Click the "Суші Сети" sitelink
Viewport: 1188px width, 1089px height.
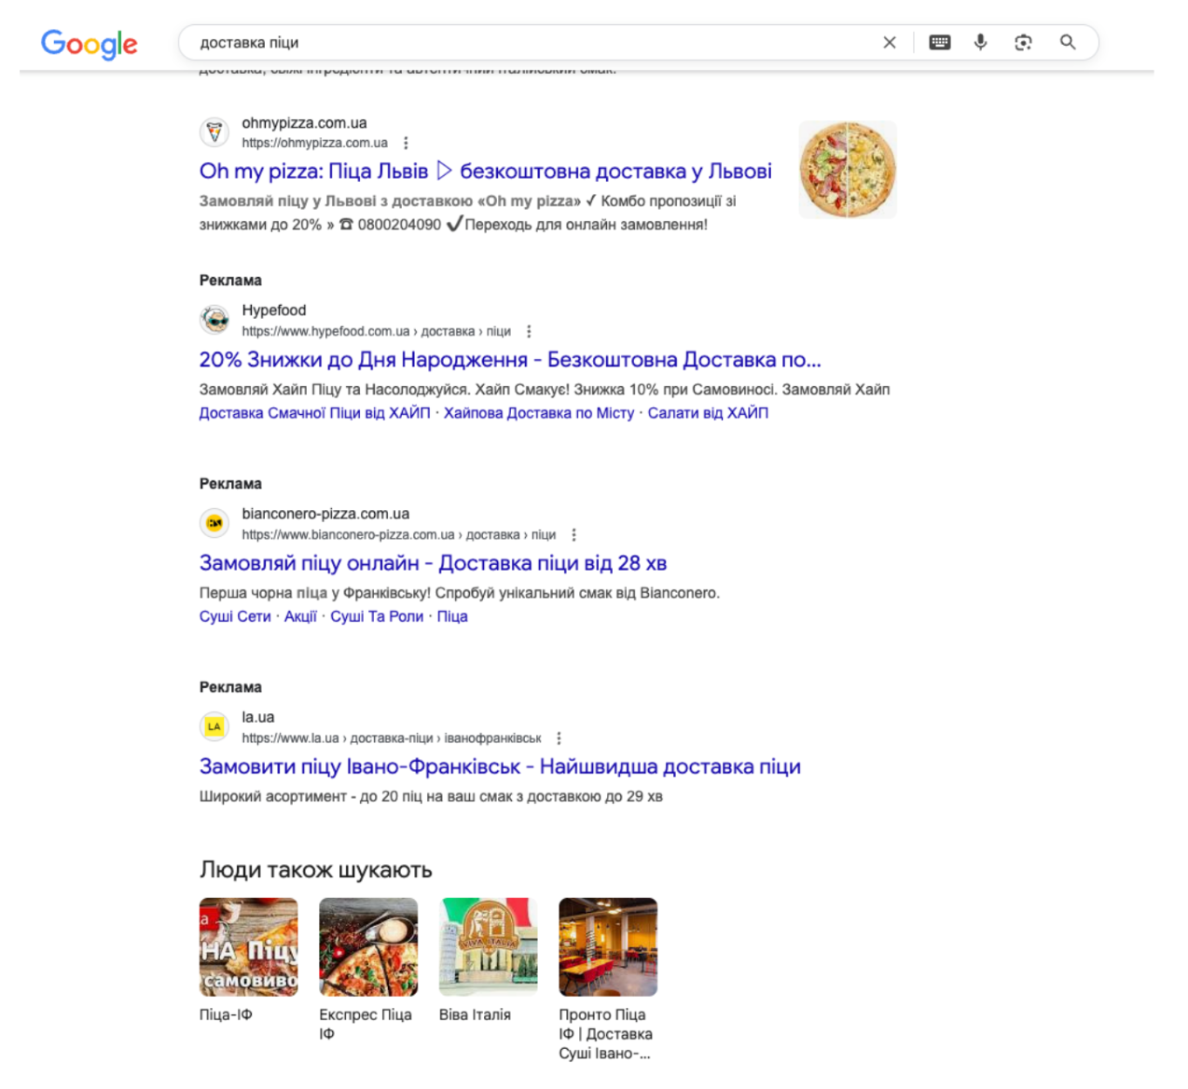coord(235,616)
